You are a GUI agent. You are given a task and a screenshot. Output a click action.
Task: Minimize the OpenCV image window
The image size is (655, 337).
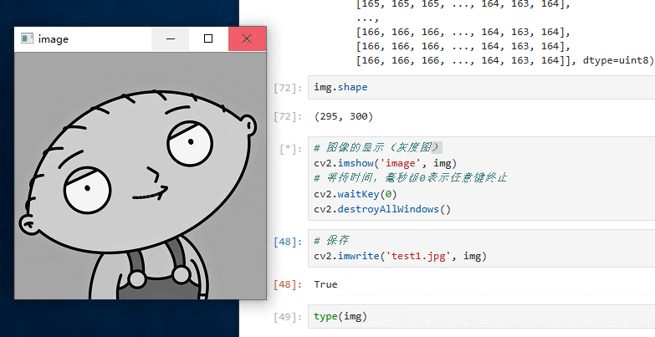171,38
